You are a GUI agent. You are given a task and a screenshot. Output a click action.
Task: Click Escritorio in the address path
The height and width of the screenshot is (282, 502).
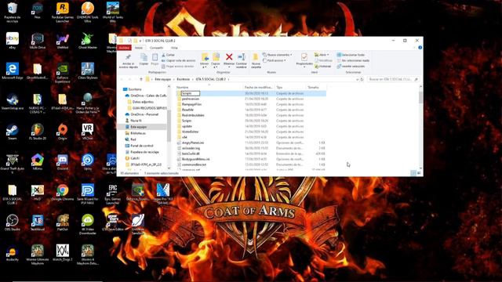[x=184, y=79]
